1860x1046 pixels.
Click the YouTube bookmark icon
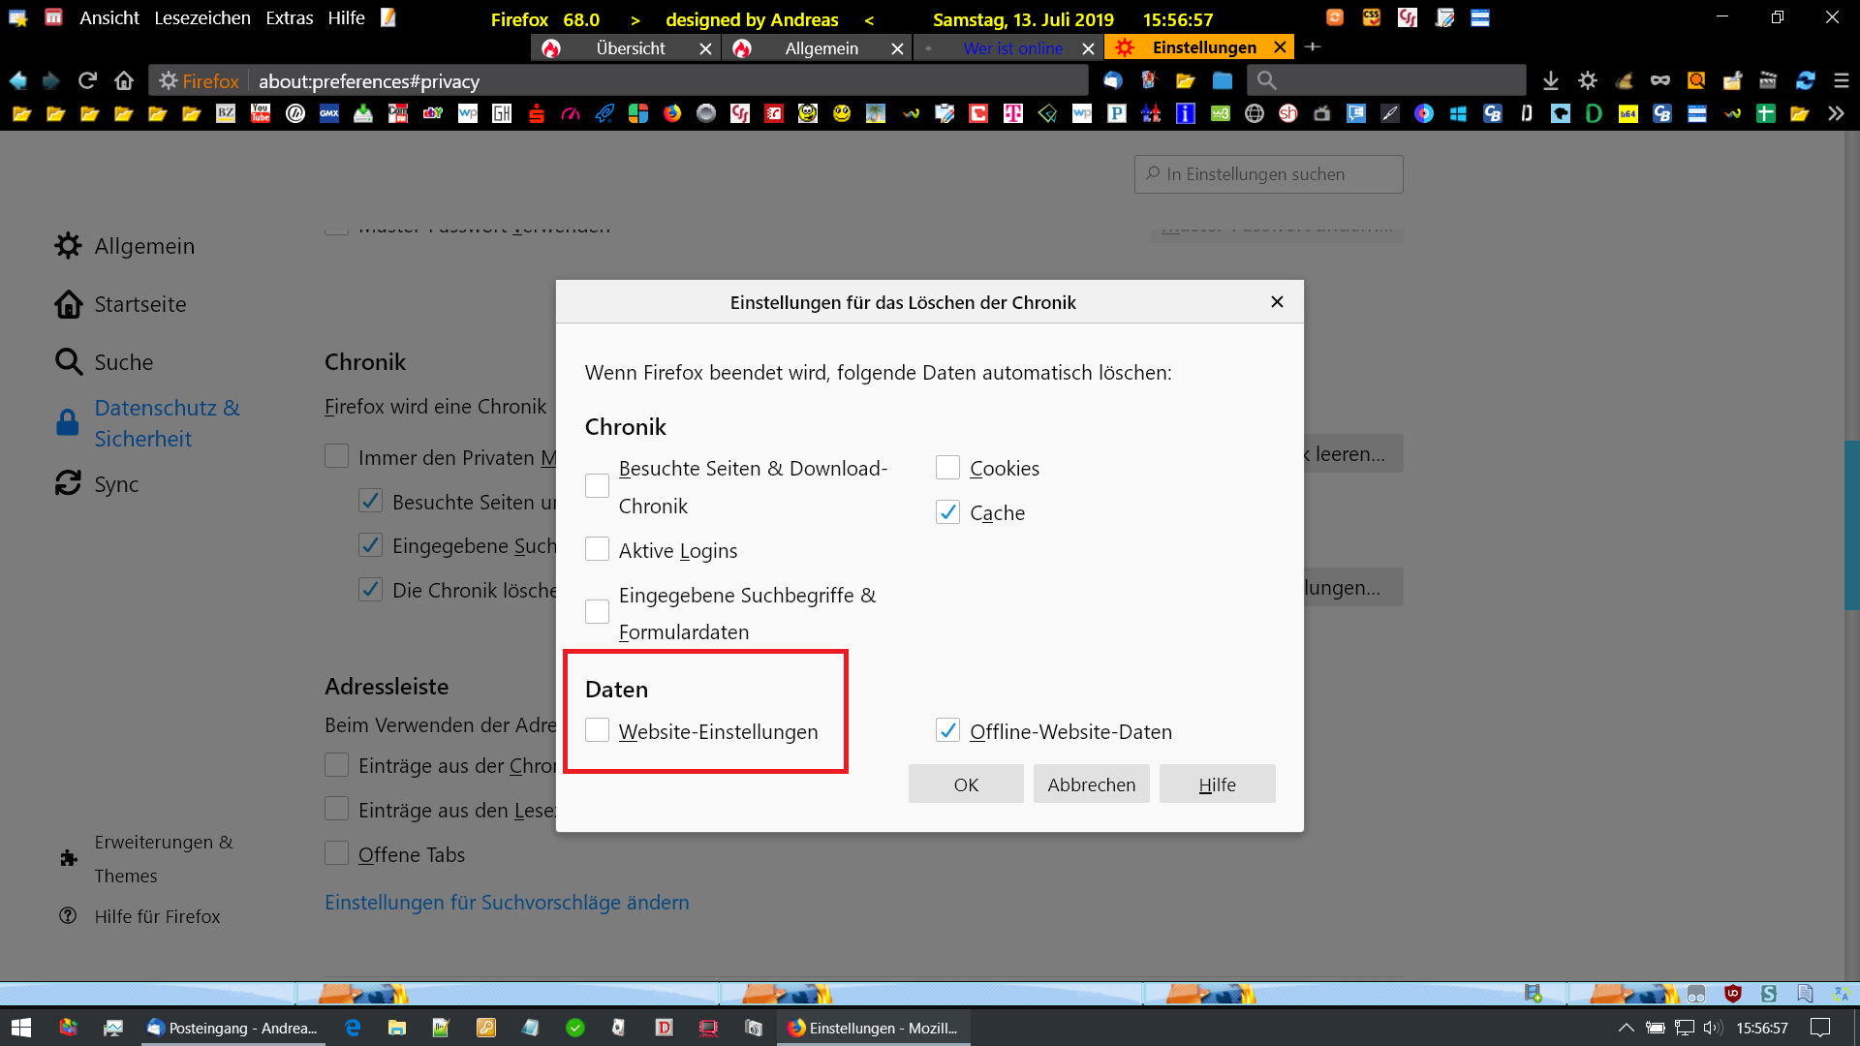point(261,113)
